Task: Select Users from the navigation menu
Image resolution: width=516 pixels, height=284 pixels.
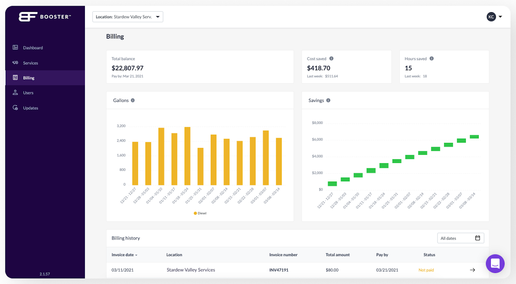Action: (28, 92)
